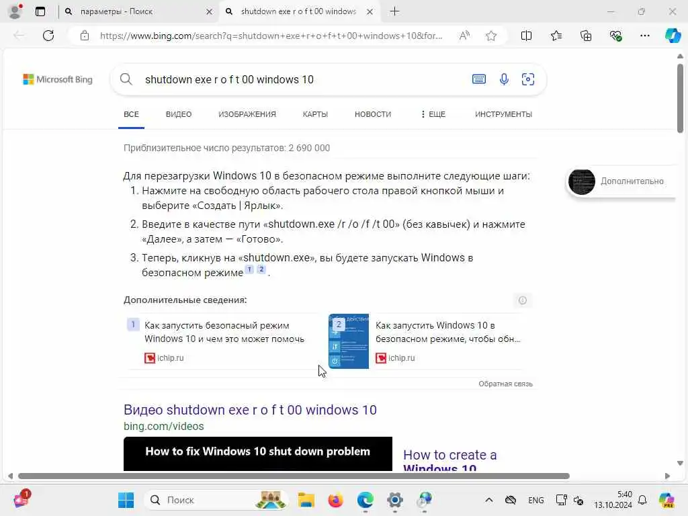Open Browser essentials heart icon

tap(615, 36)
